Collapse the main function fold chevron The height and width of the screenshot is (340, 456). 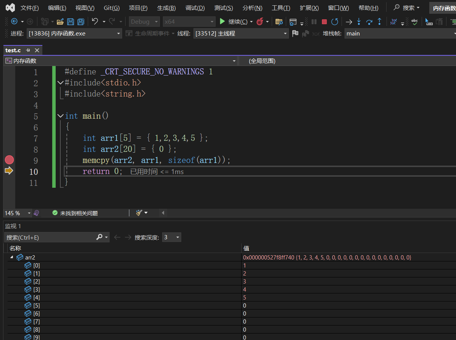pyautogui.click(x=61, y=116)
